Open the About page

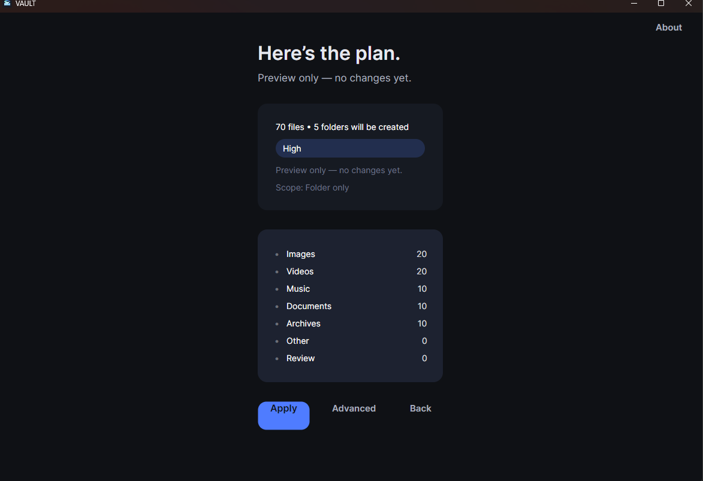pos(668,28)
